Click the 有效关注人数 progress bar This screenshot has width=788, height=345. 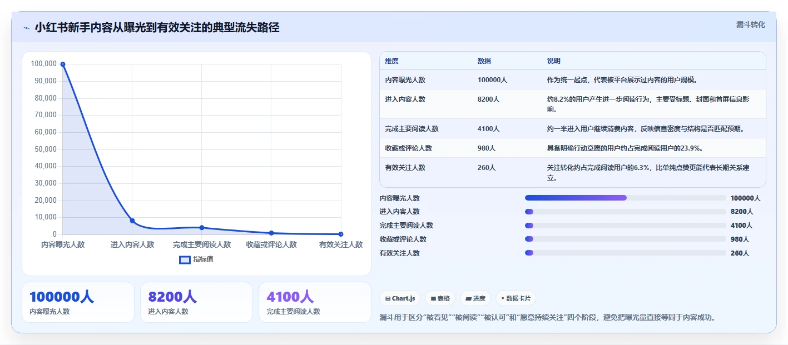[x=626, y=253]
